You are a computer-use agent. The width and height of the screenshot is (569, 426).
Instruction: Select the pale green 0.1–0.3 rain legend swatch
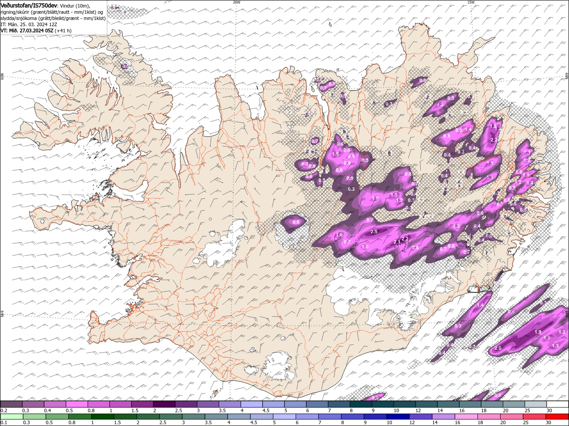[x=12, y=417]
